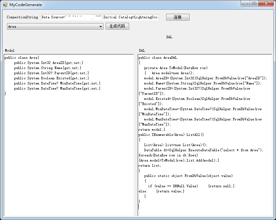Click the Model group box title
Image resolution: width=276 pixels, height=220 pixels.
pyautogui.click(x=10, y=50)
